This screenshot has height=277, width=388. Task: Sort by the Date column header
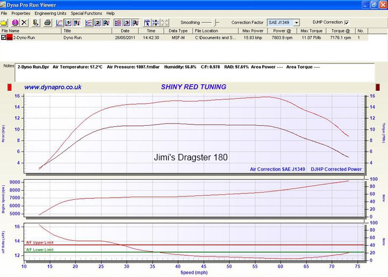pos(125,31)
